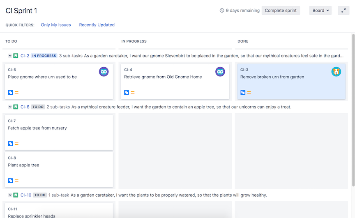The image size is (355, 218).
Task: Click the sub-task type icon on CI-7 card
Action: click(10, 143)
